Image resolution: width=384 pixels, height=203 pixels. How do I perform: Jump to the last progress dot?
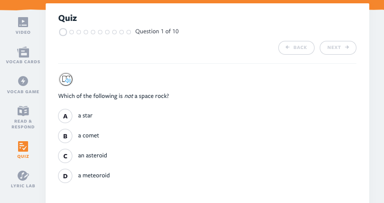[x=128, y=32]
